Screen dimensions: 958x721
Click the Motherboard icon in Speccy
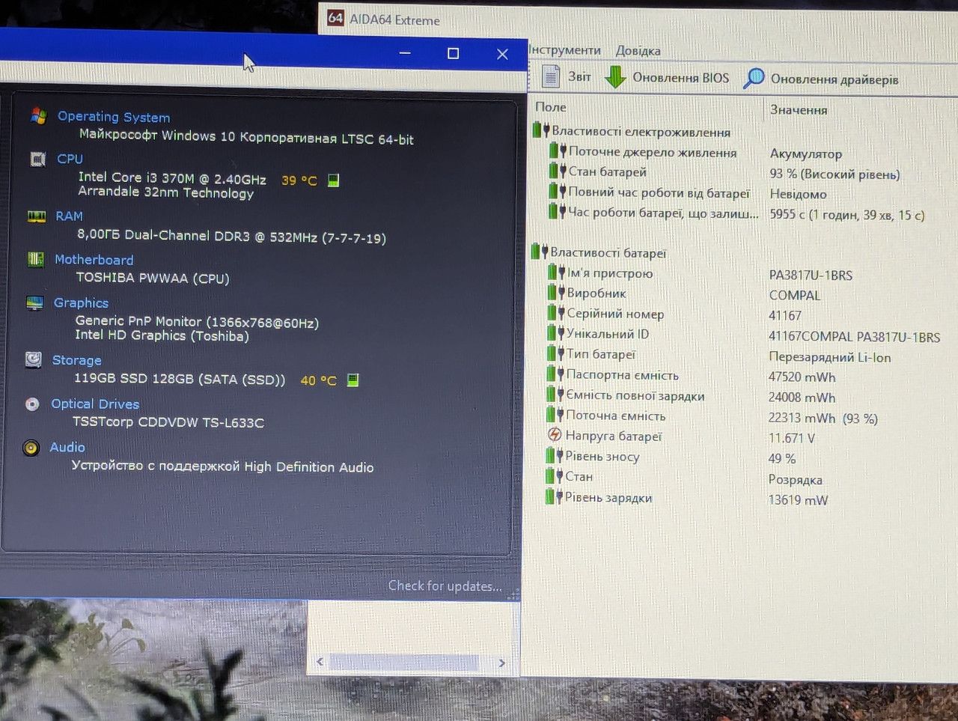coord(35,259)
